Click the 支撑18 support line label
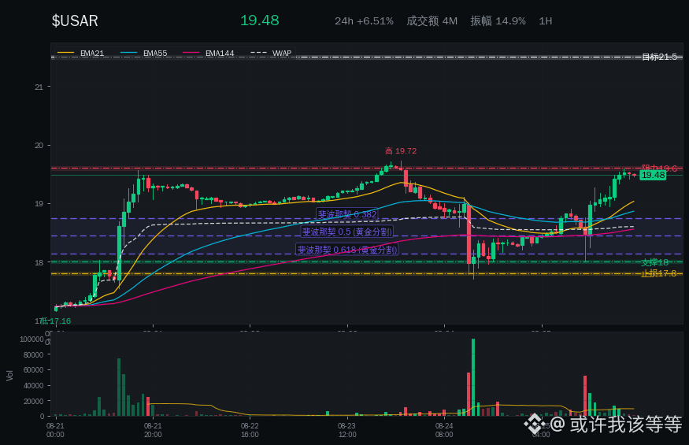 [x=654, y=262]
